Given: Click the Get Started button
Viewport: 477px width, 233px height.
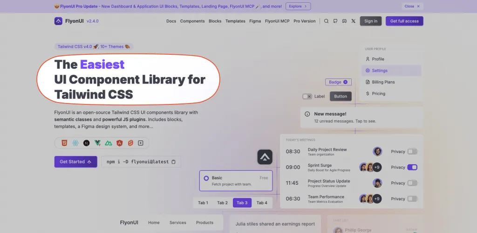Looking at the screenshot, I should (76, 162).
